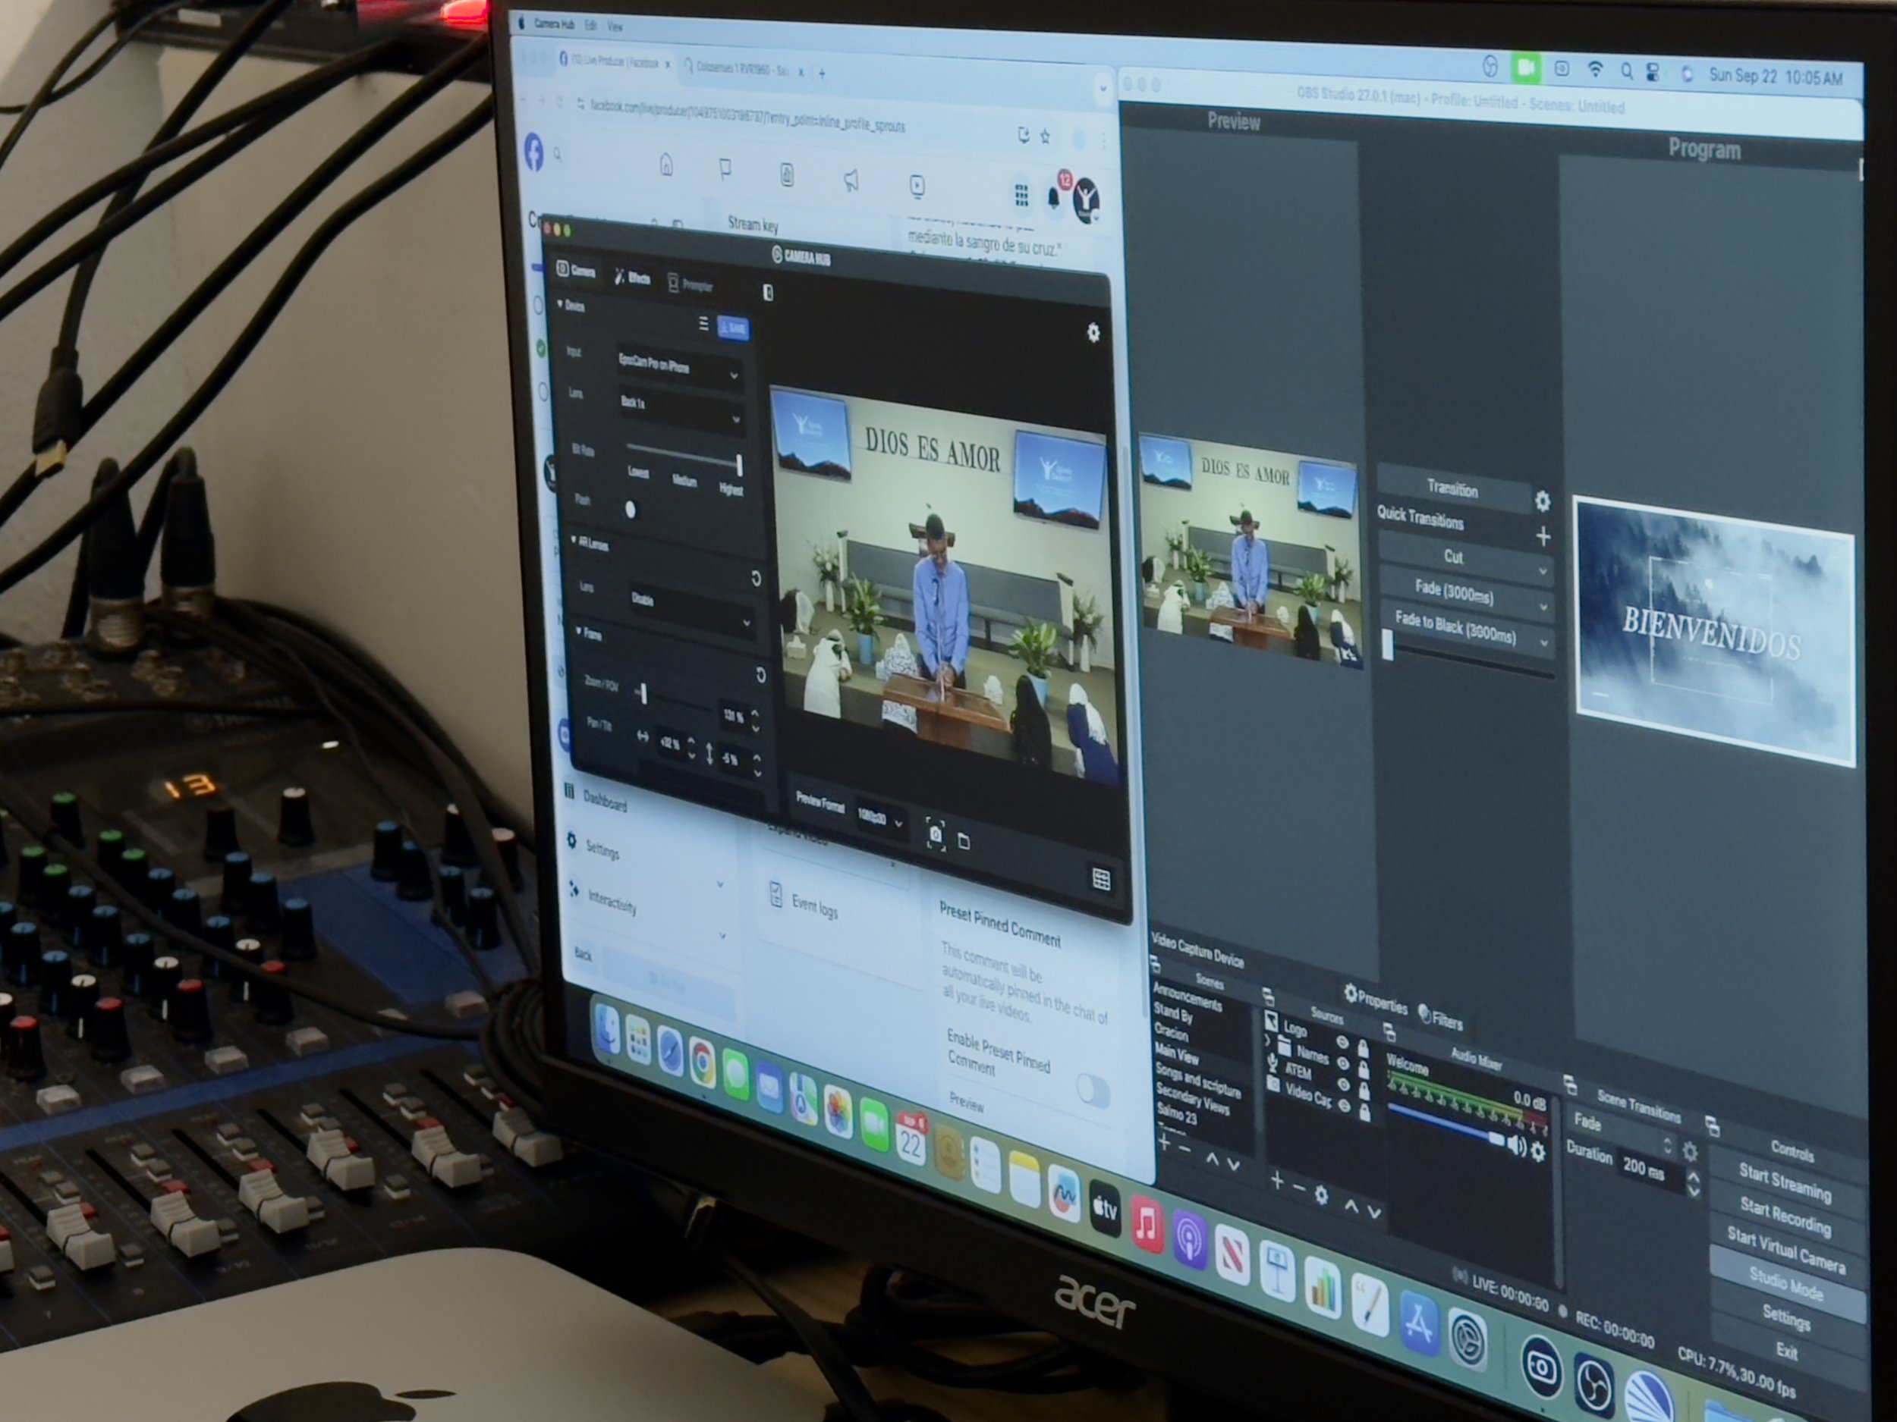Click the gear icon next to Transition in OBS
Screen dimensions: 1897x1422
pos(1542,501)
